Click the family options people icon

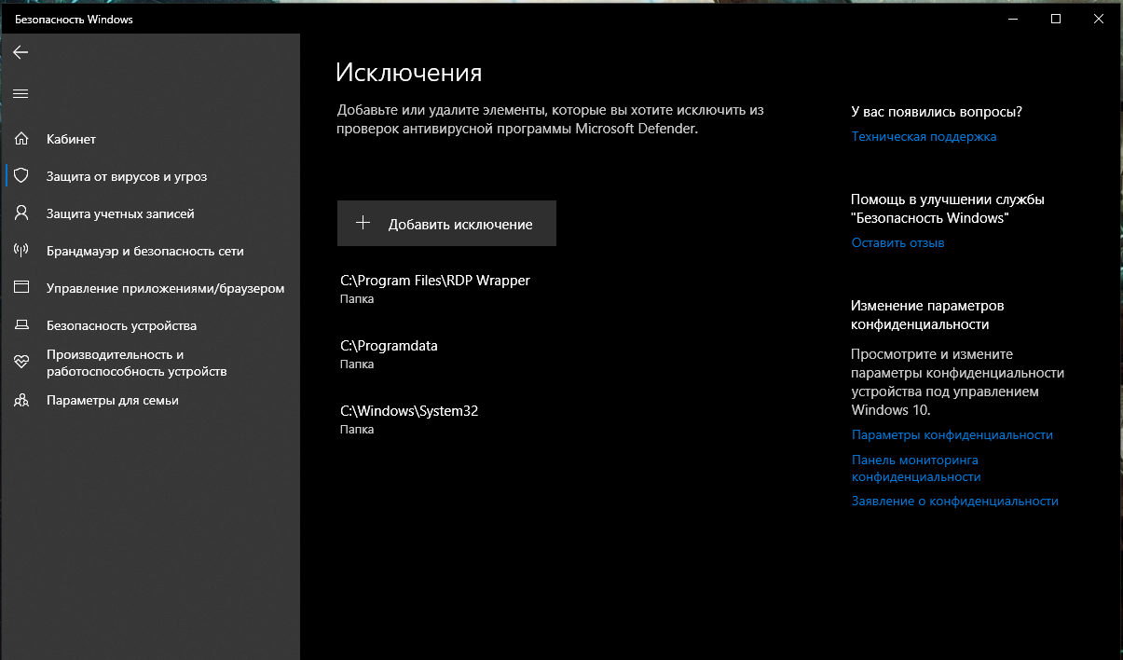coord(21,400)
